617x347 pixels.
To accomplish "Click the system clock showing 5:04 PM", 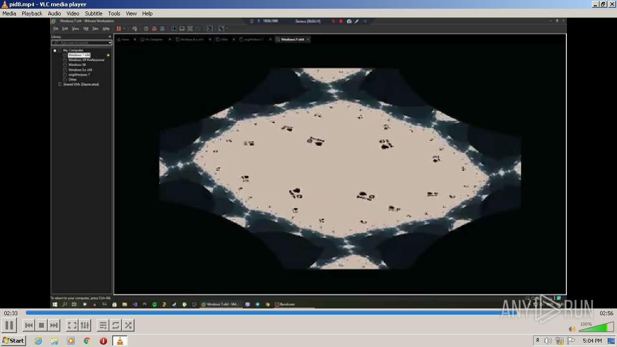I will 592,341.
